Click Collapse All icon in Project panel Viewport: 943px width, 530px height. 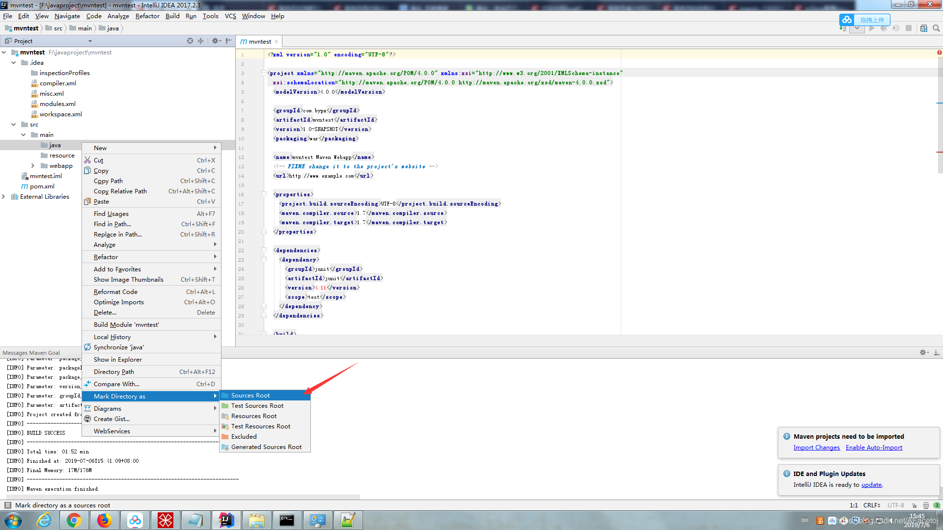click(x=200, y=41)
